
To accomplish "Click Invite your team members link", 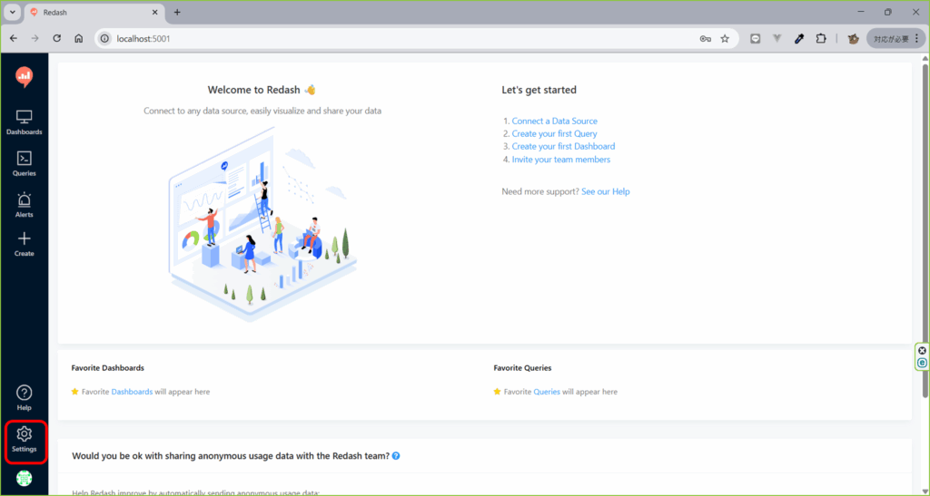I will tap(560, 160).
